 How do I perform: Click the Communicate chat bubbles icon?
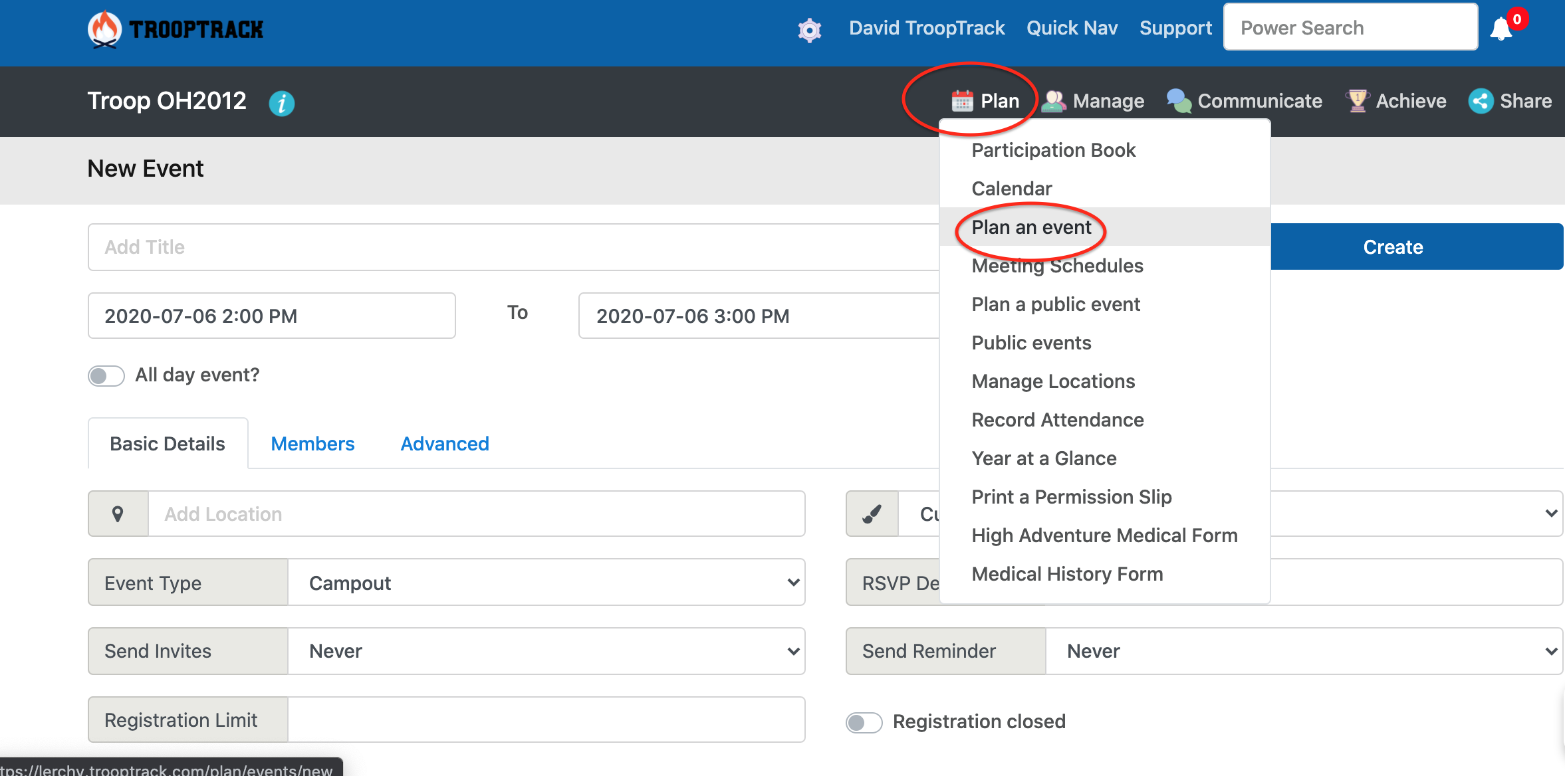point(1179,101)
